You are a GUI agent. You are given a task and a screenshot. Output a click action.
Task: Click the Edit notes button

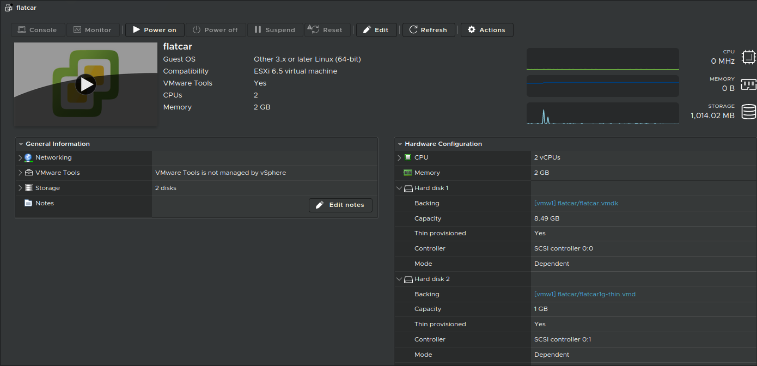click(x=341, y=205)
